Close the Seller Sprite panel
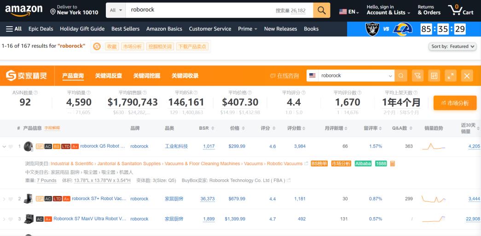The image size is (481, 236). (467, 76)
